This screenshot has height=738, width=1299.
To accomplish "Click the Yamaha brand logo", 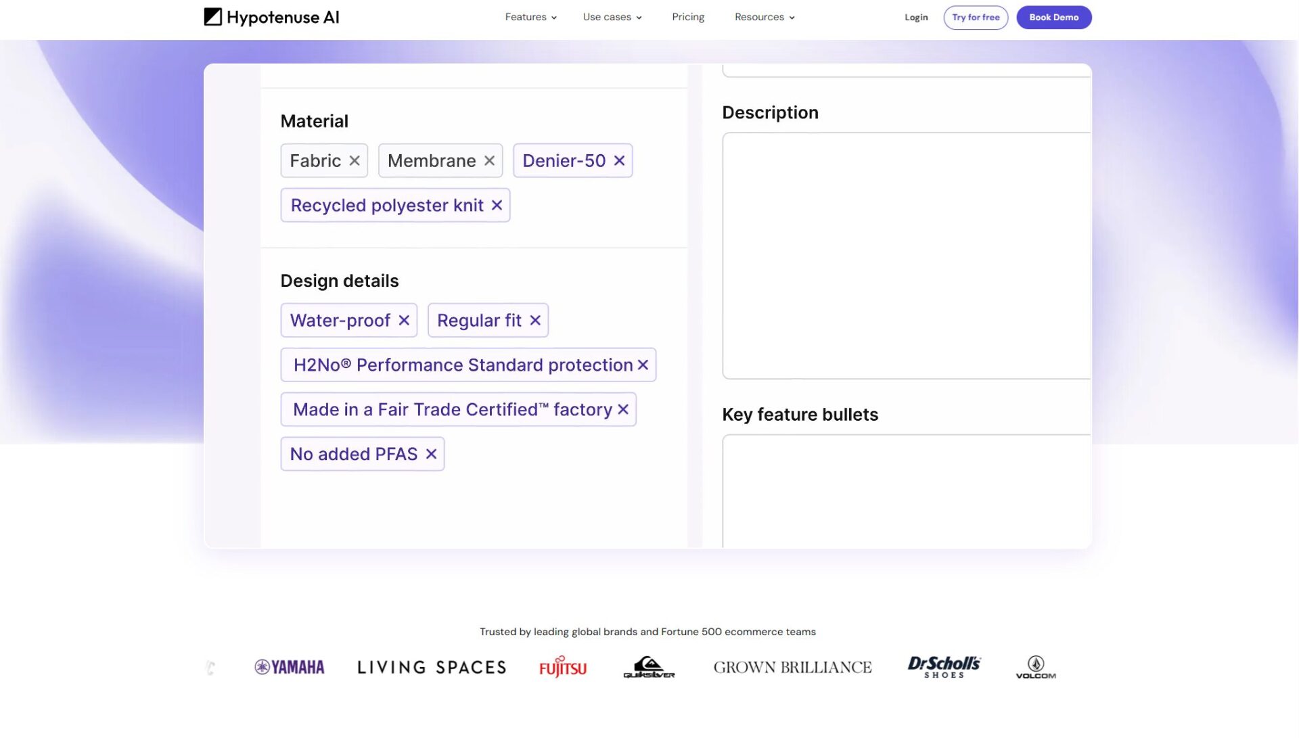I will (290, 668).
